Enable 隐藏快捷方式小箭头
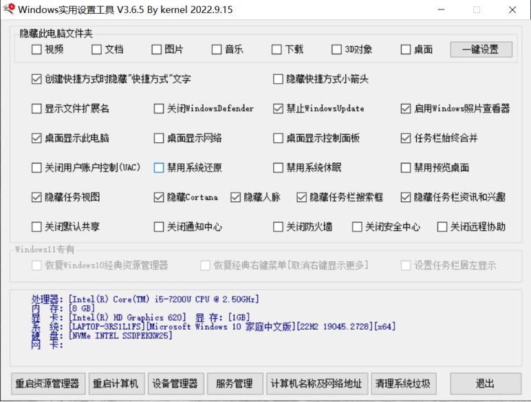This screenshot has height=402, width=531. tap(278, 79)
